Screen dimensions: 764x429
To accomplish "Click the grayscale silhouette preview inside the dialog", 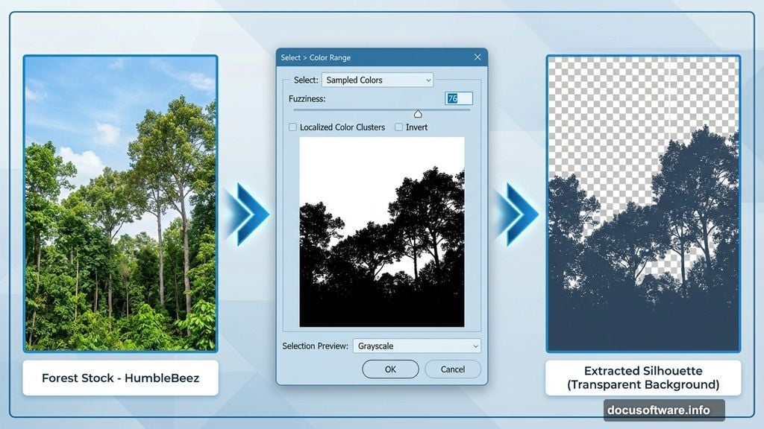I will coord(381,235).
